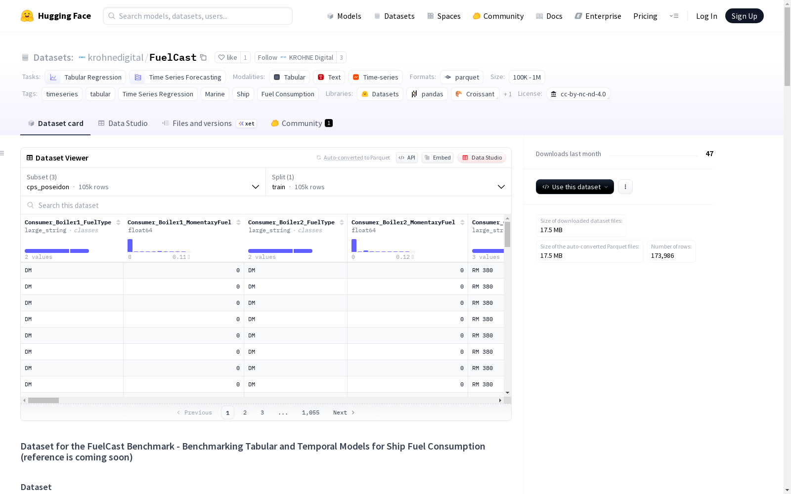Go to the Pricing page
Viewport: 791px width, 494px height.
click(x=645, y=16)
